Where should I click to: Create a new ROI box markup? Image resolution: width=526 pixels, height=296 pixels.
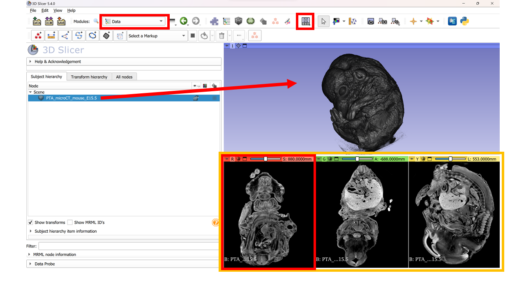120,36
